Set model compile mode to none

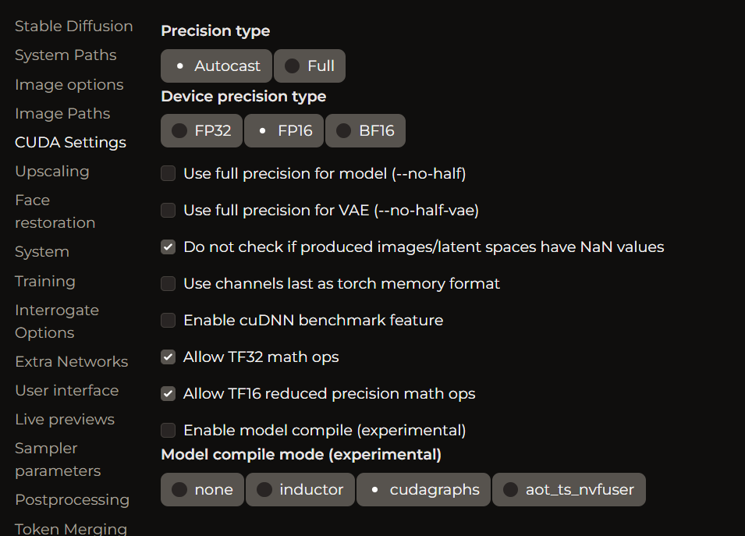coord(202,489)
